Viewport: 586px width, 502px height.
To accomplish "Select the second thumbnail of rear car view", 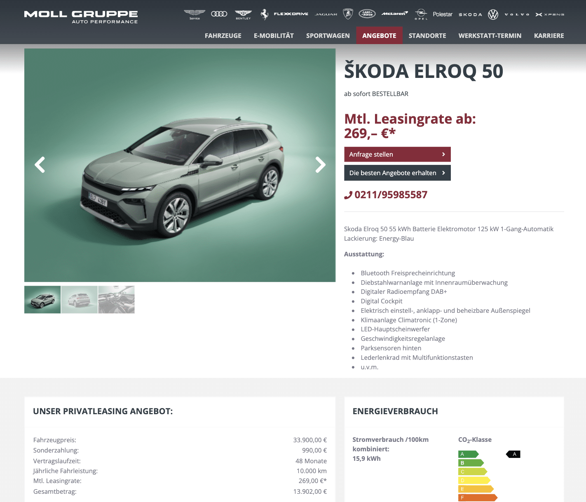I will [80, 300].
